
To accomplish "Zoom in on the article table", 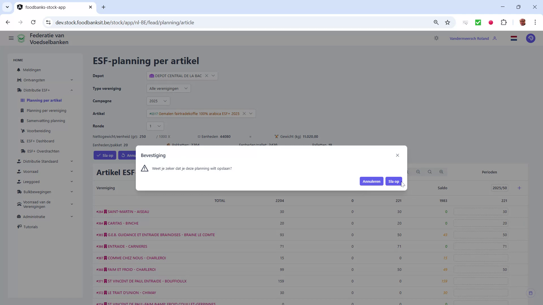I will (441, 172).
